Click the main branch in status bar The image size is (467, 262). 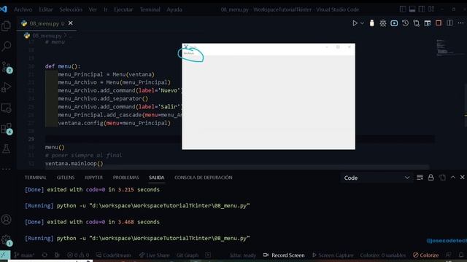pos(24,255)
